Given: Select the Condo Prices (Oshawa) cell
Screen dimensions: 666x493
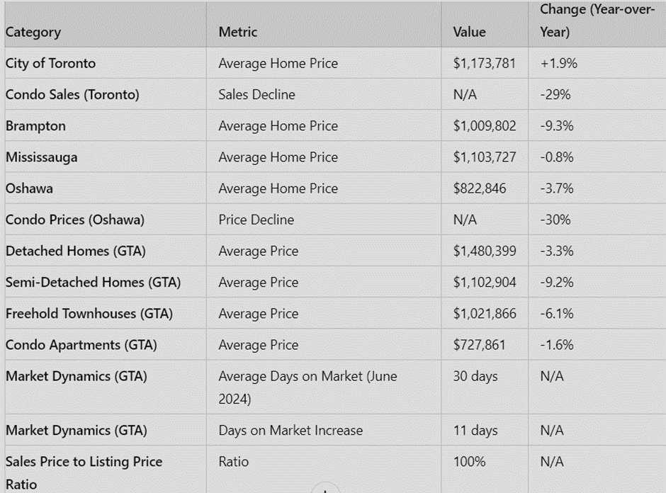Looking at the screenshot, I should [74, 220].
